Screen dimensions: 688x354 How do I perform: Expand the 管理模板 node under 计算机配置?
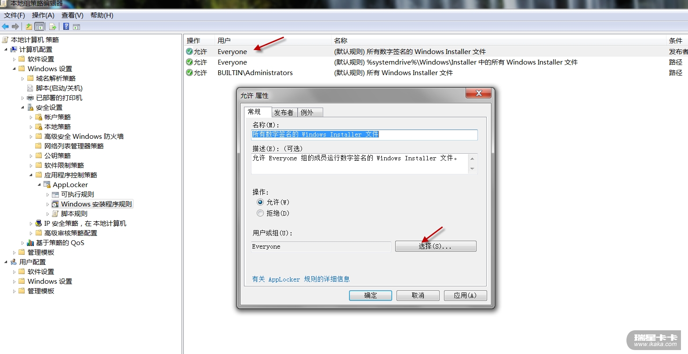pyautogui.click(x=15, y=252)
